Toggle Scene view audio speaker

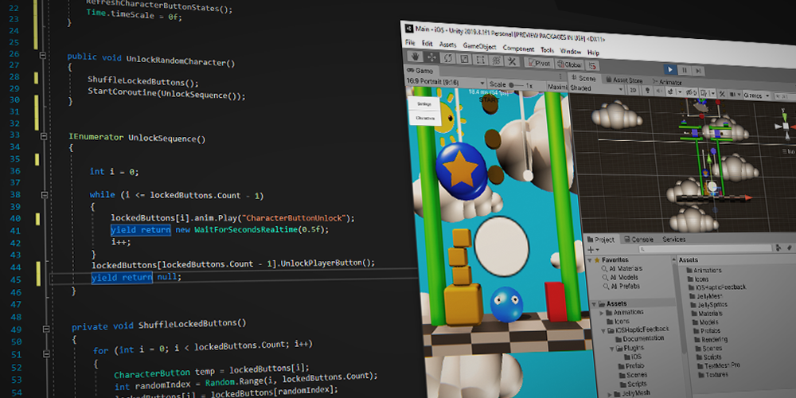(659, 91)
